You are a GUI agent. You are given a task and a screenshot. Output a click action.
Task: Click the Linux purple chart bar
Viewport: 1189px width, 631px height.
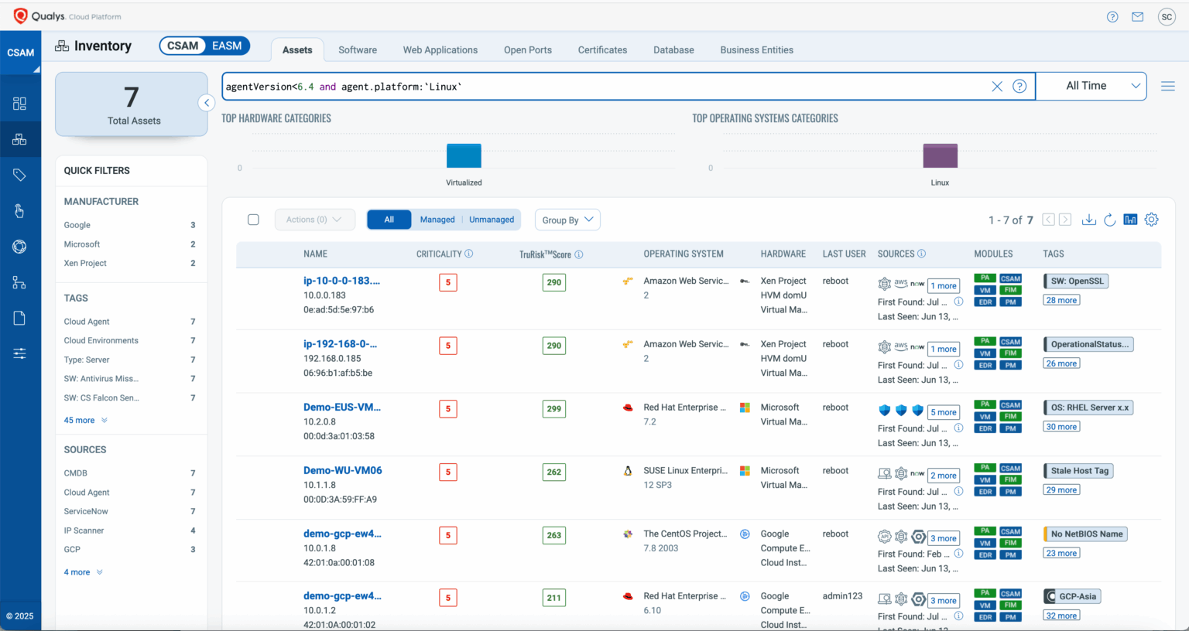(x=940, y=155)
